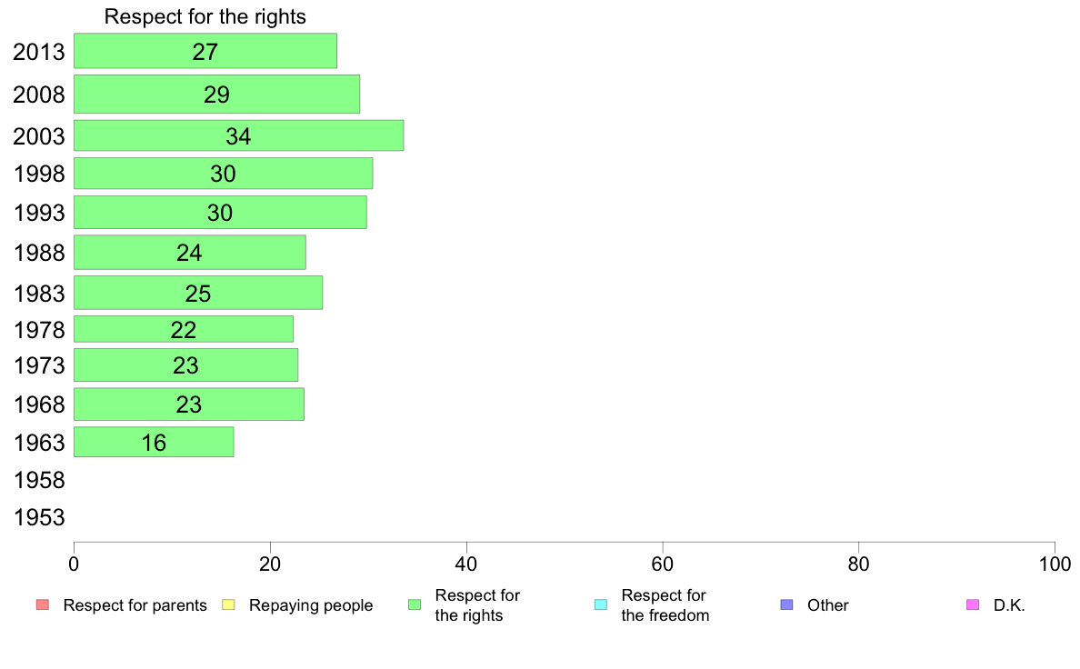Click the 1958 year label

coord(39,480)
